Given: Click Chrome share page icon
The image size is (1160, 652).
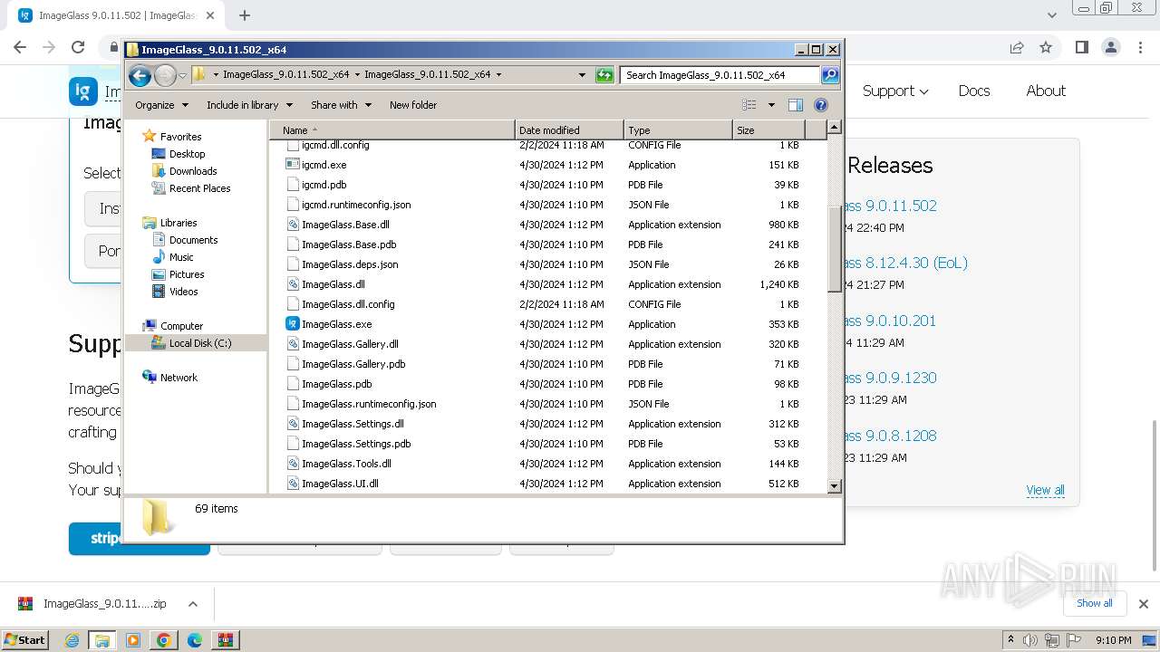Looking at the screenshot, I should [1017, 47].
